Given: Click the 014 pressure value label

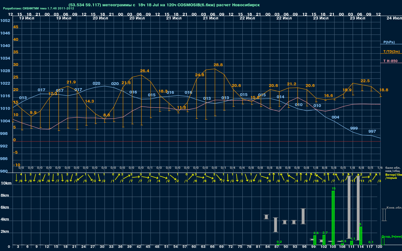Looking at the screenshot, I should click(280, 97).
